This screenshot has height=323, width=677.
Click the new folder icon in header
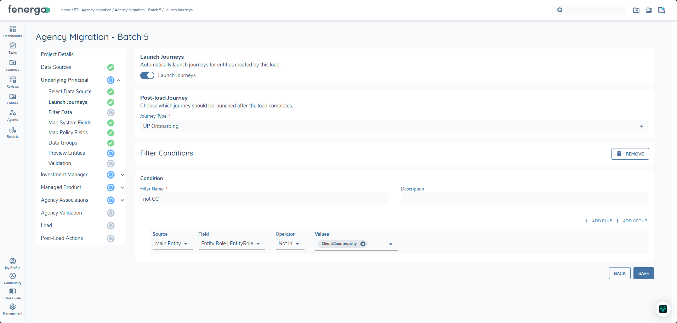pos(636,10)
